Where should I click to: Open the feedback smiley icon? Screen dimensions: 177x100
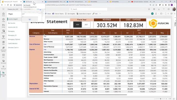pyautogui.click(x=169, y=9)
